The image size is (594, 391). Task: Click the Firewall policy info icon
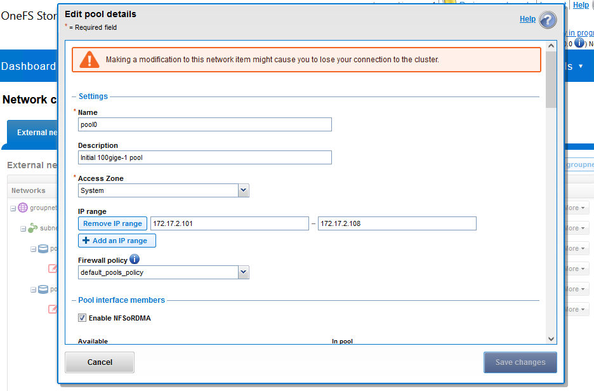coord(135,259)
